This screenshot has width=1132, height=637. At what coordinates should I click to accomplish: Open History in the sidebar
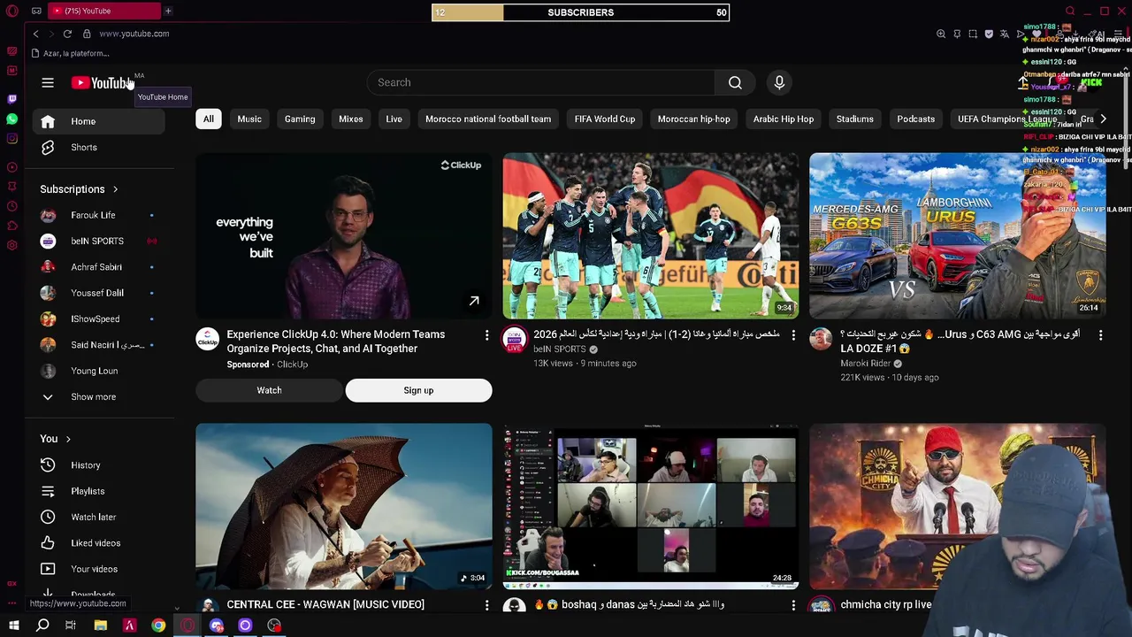point(99,465)
